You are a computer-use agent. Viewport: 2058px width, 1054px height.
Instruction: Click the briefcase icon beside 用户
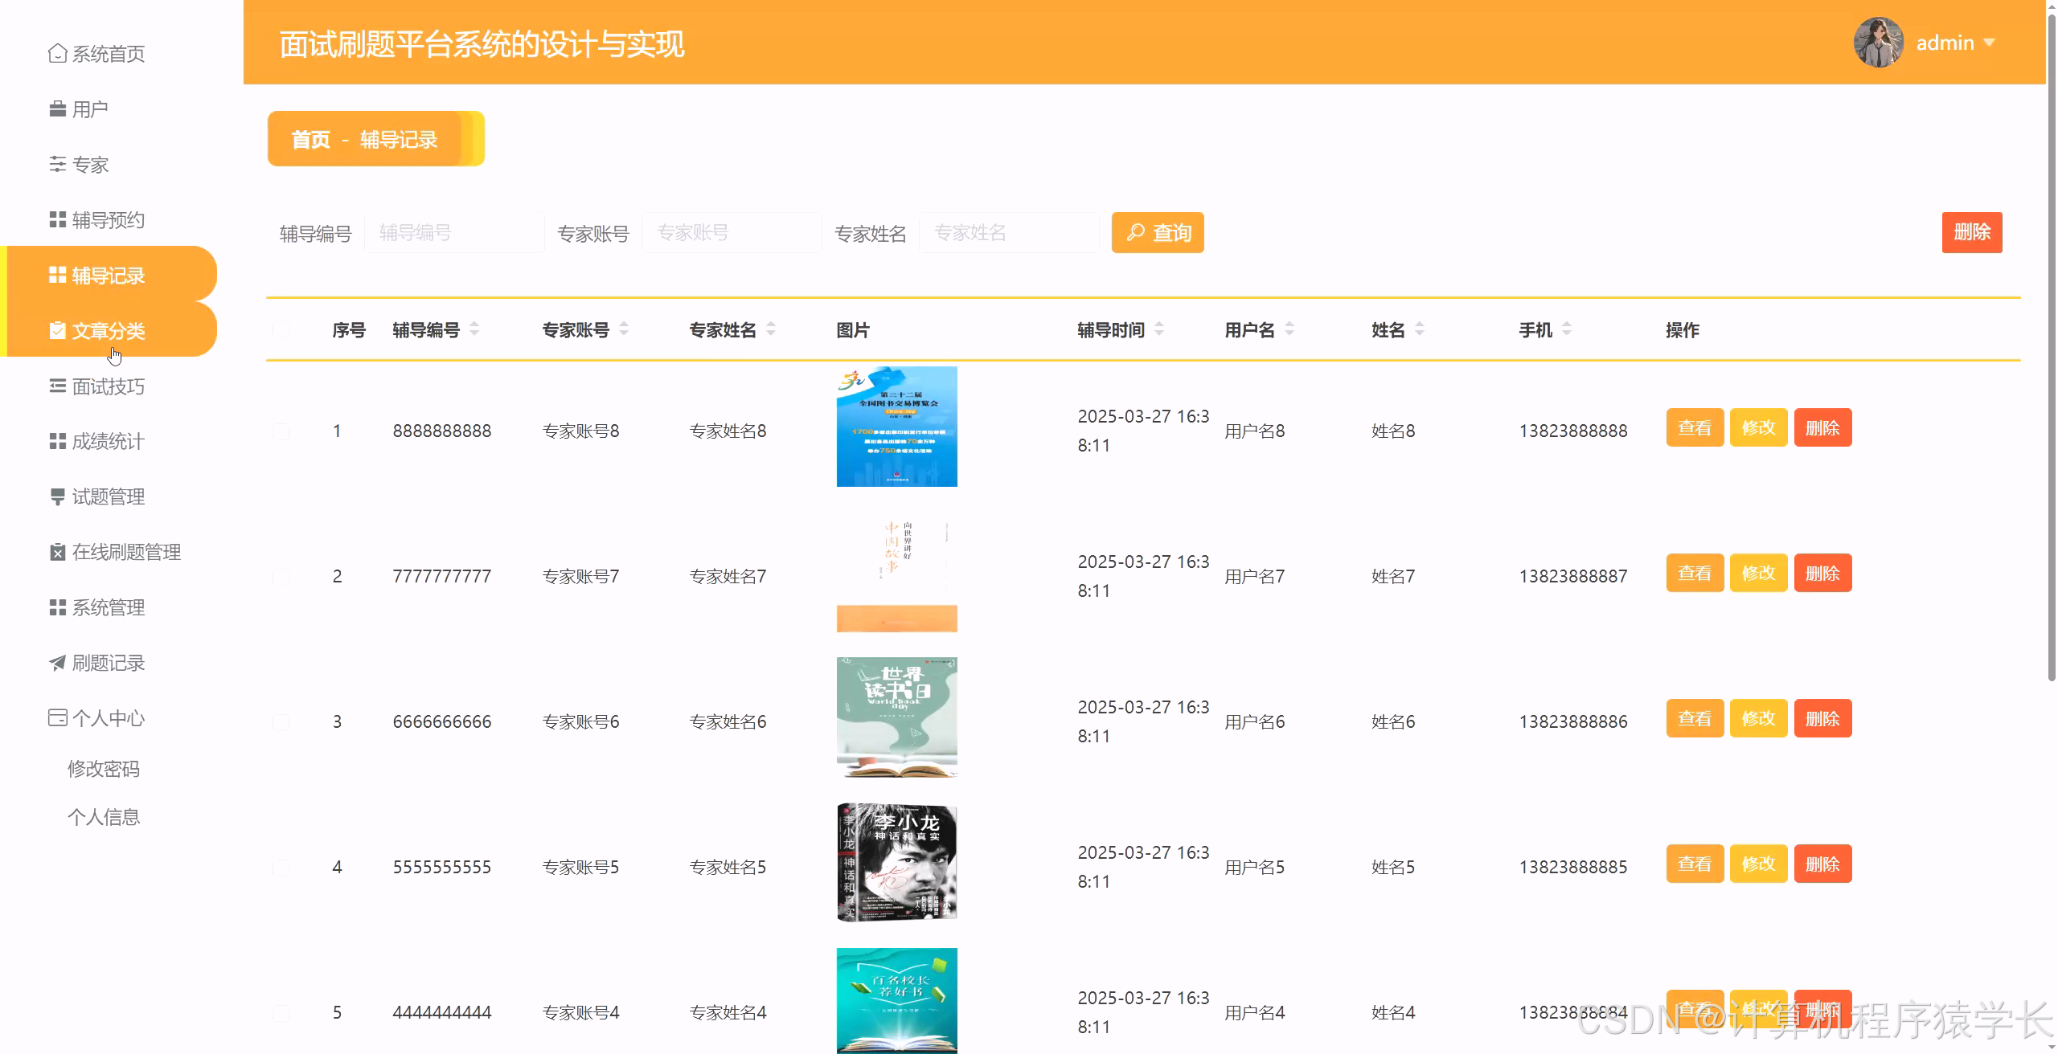pos(57,109)
